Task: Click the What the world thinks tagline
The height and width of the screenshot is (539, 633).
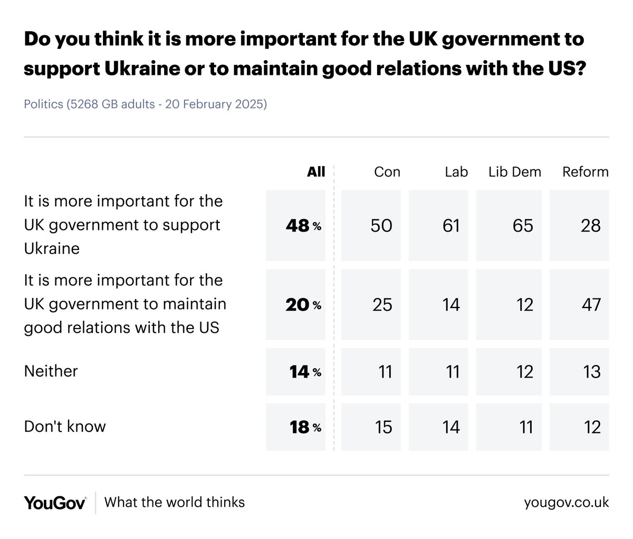Action: point(175,502)
